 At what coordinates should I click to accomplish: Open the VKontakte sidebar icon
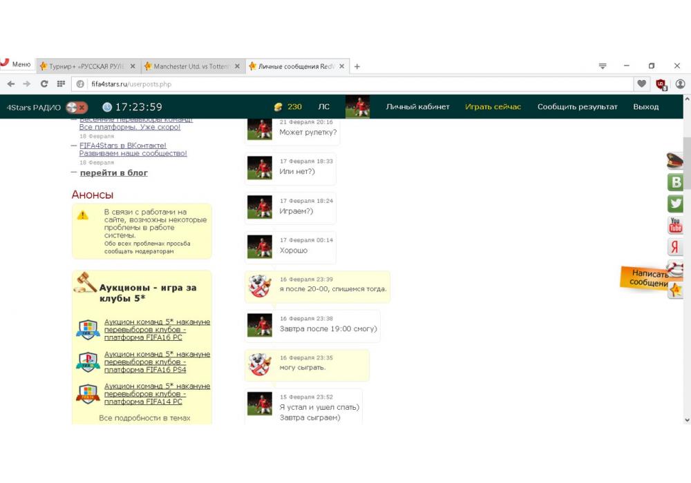tap(676, 182)
